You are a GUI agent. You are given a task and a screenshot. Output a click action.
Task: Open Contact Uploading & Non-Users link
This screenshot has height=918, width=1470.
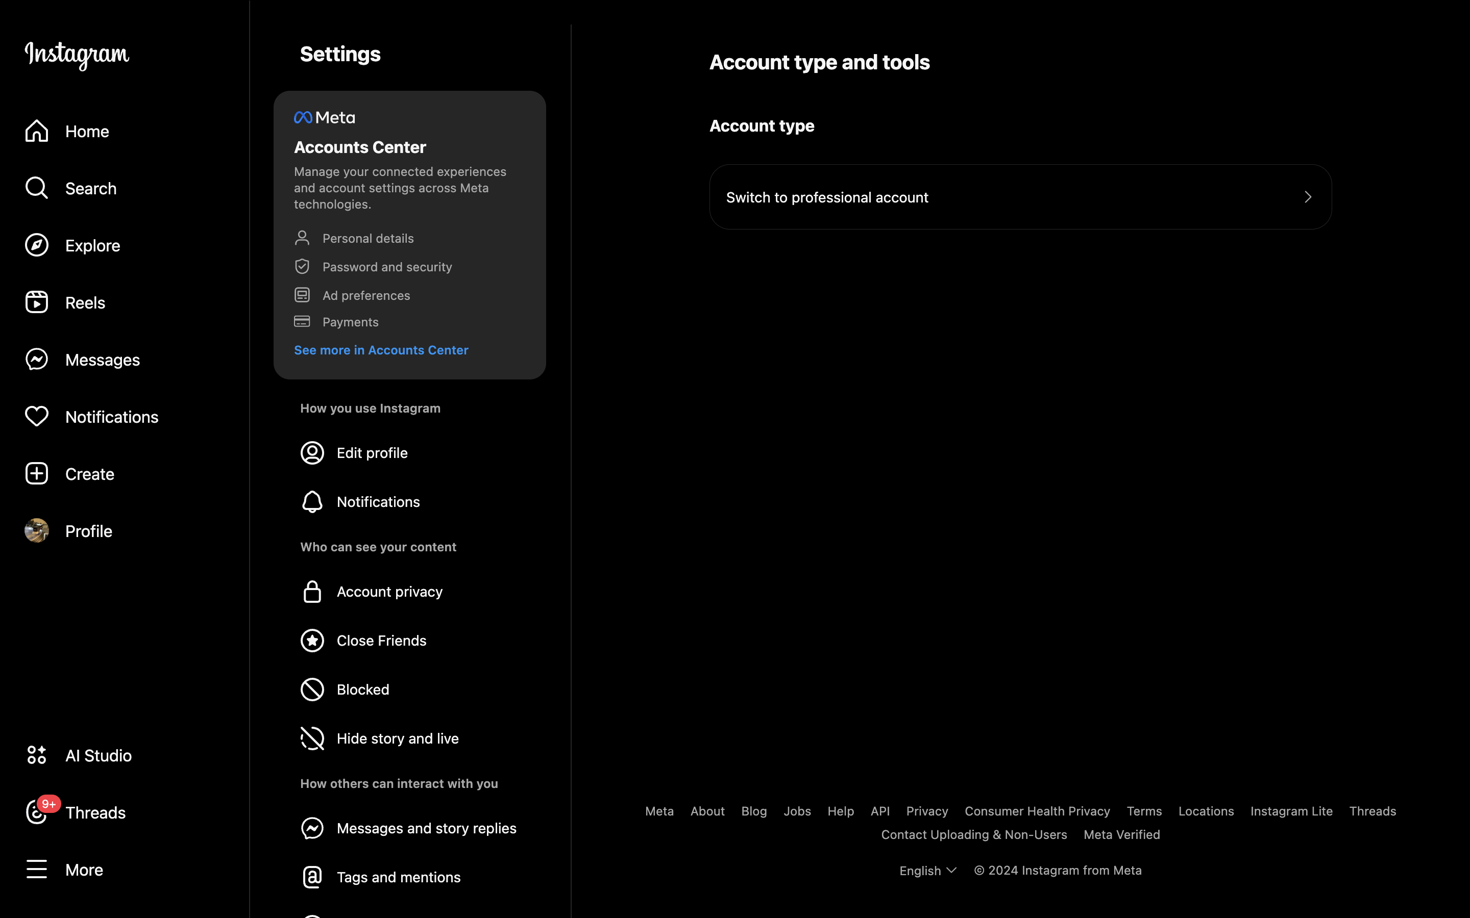pyautogui.click(x=974, y=835)
